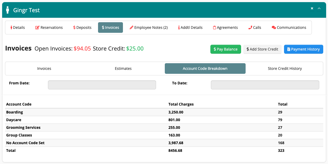Click the dollar icon on the Deposits tab
This screenshot has width=328, height=164.
coord(74,27)
